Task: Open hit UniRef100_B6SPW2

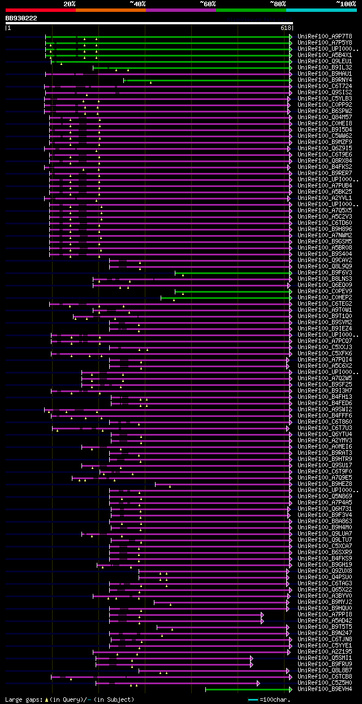Action: 325,111
